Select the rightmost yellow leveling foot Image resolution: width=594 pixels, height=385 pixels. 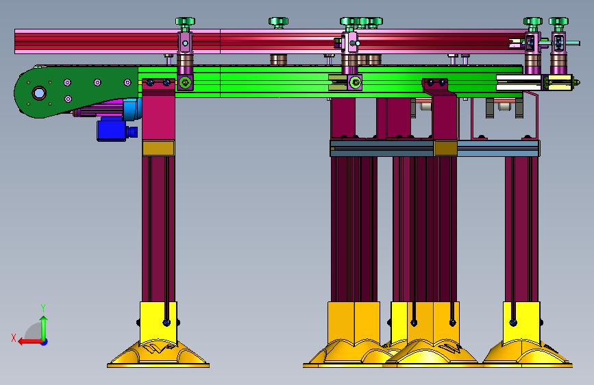[x=528, y=336]
